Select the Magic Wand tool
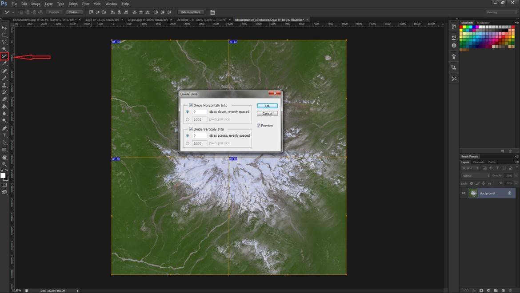Image resolution: width=520 pixels, height=293 pixels. point(4,49)
